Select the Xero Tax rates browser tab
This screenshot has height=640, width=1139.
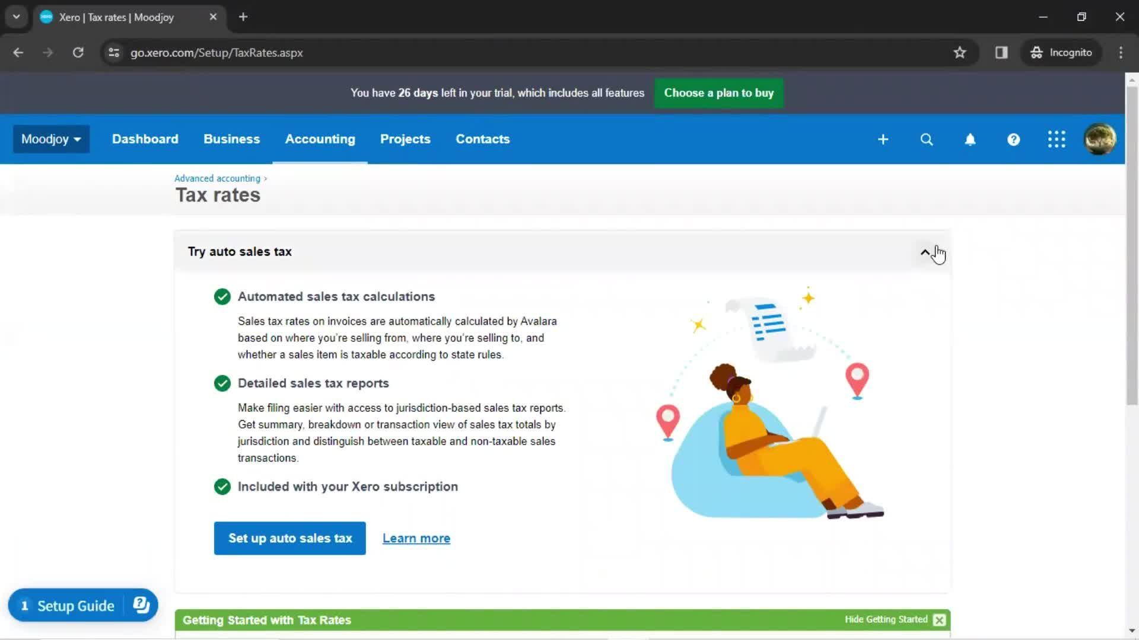click(129, 17)
